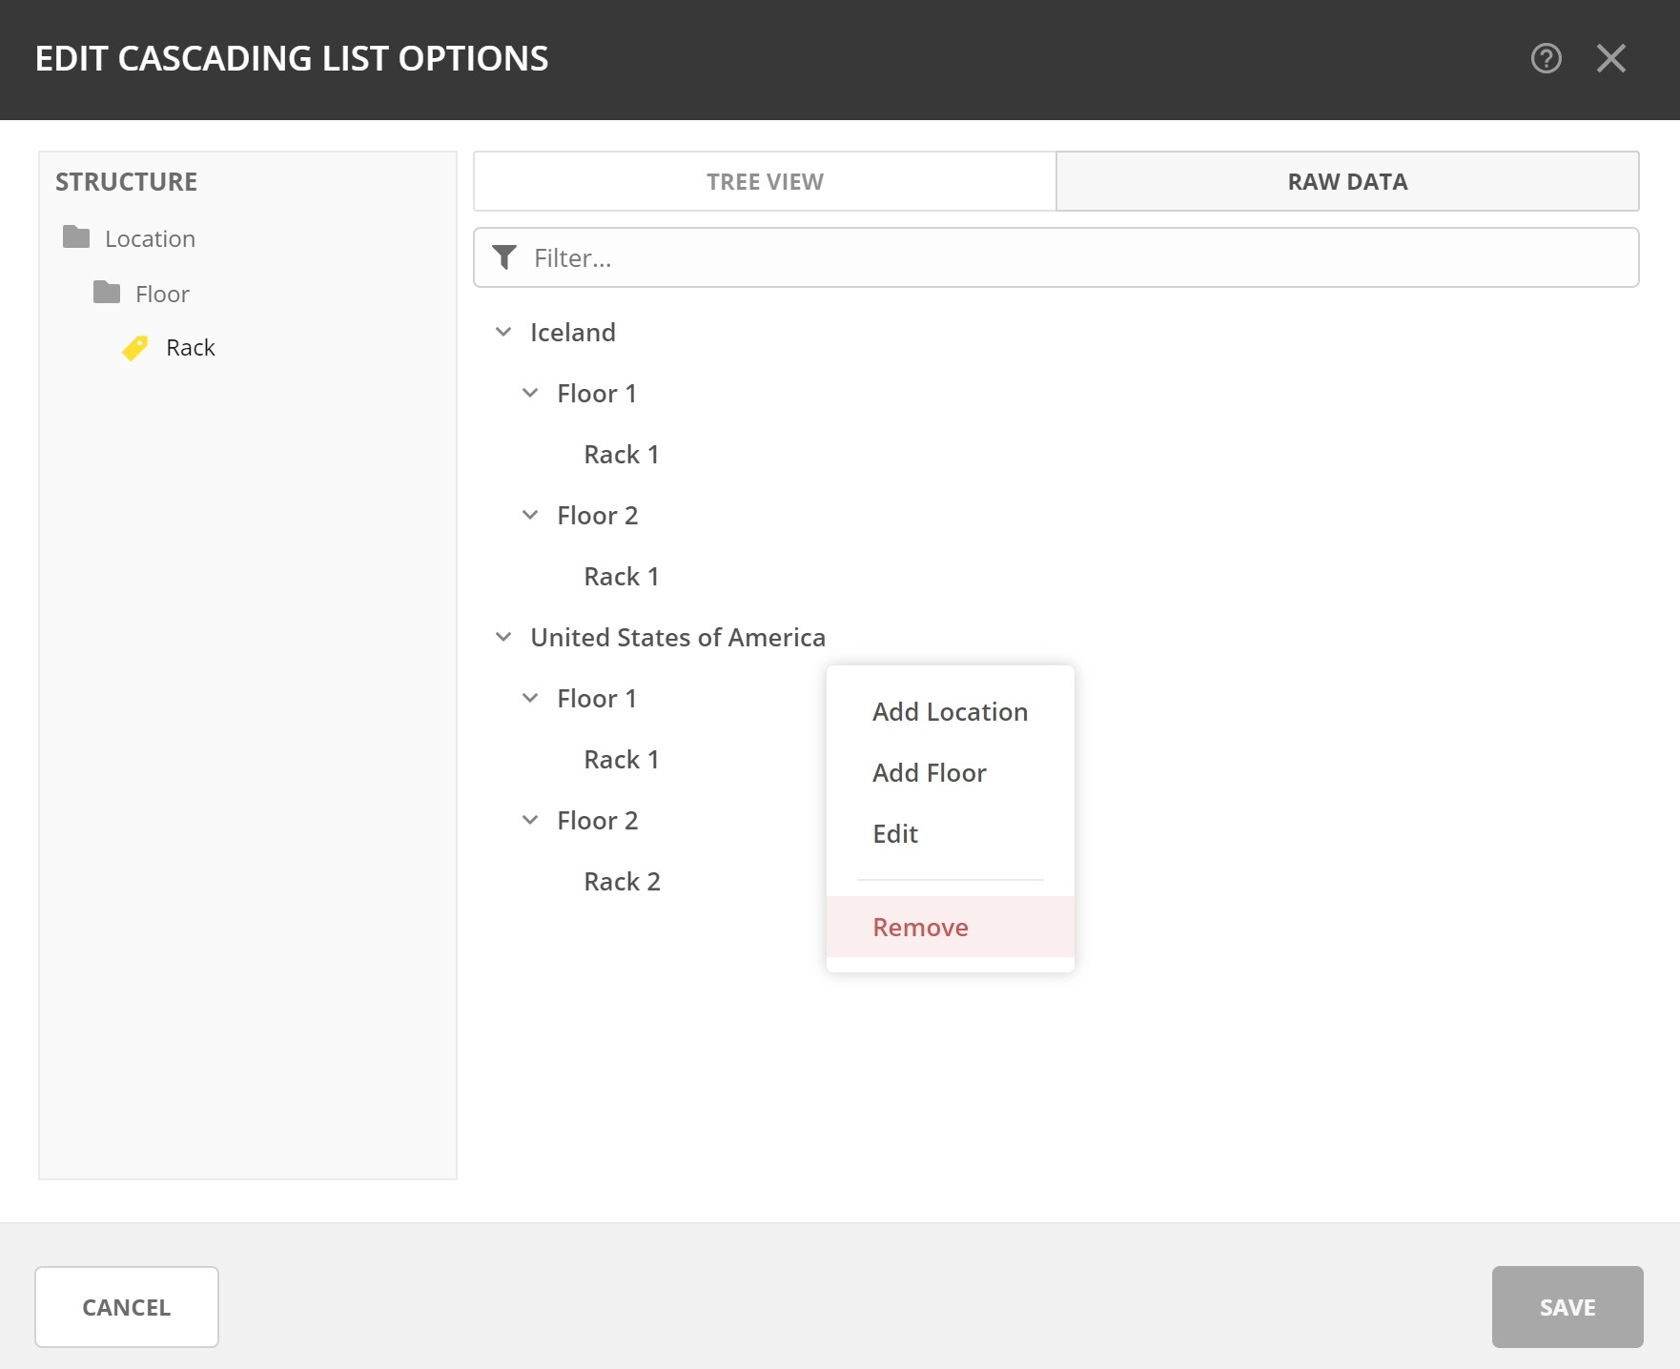The height and width of the screenshot is (1369, 1680).
Task: Click the yellow Rack tag icon
Action: coord(135,348)
